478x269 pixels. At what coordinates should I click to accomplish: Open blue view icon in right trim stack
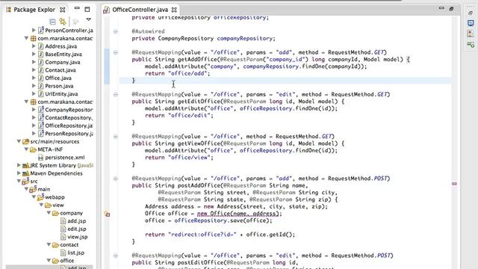(x=471, y=23)
